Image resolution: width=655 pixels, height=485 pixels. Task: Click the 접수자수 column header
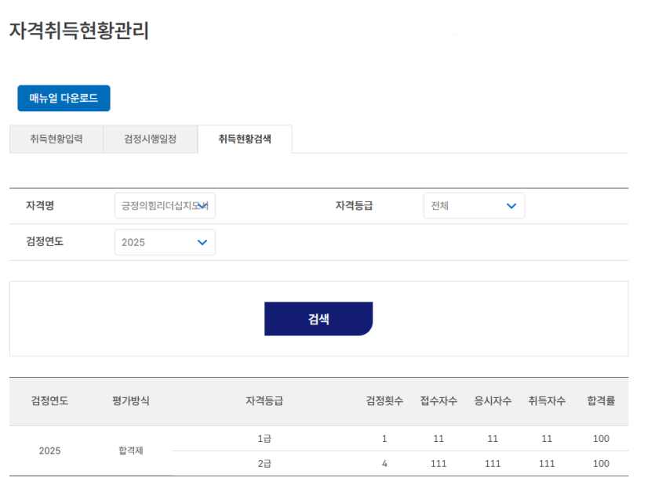pos(438,401)
